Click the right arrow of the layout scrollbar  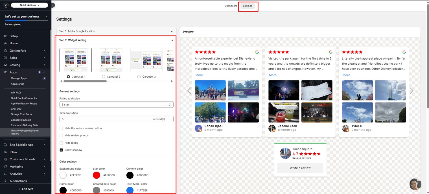172,81
